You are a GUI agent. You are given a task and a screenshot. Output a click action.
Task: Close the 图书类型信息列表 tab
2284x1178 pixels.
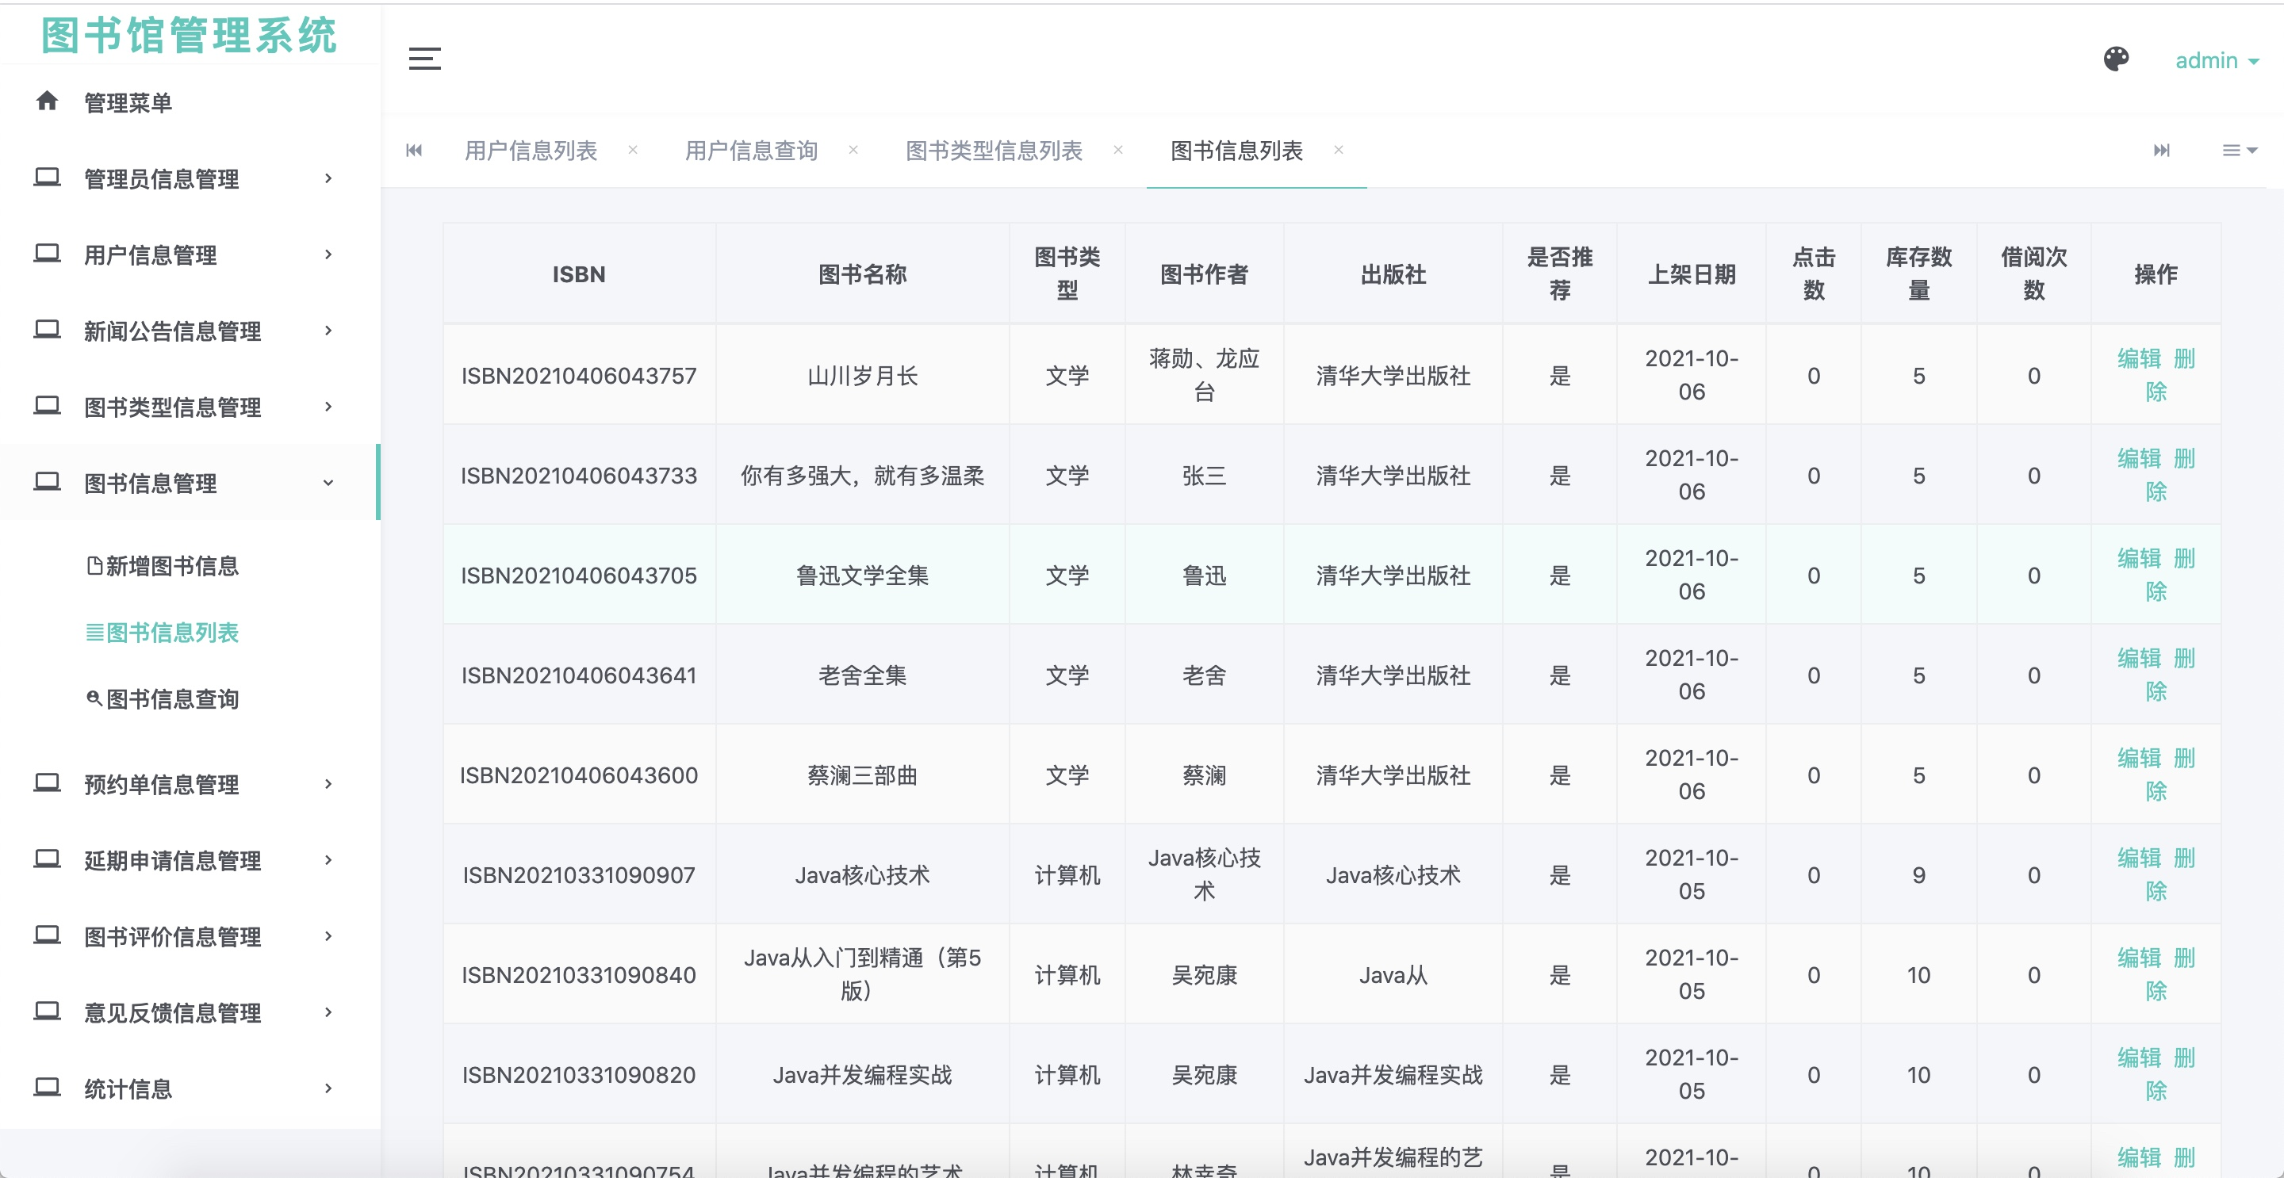click(1118, 150)
